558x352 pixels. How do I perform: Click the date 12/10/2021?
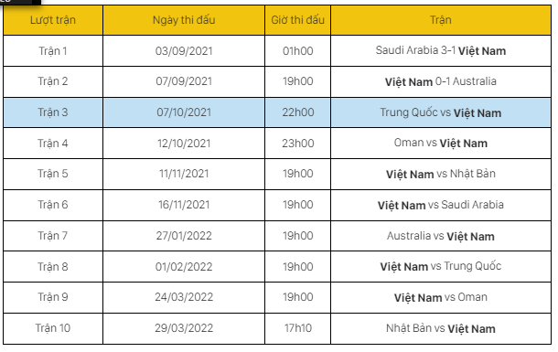(184, 144)
